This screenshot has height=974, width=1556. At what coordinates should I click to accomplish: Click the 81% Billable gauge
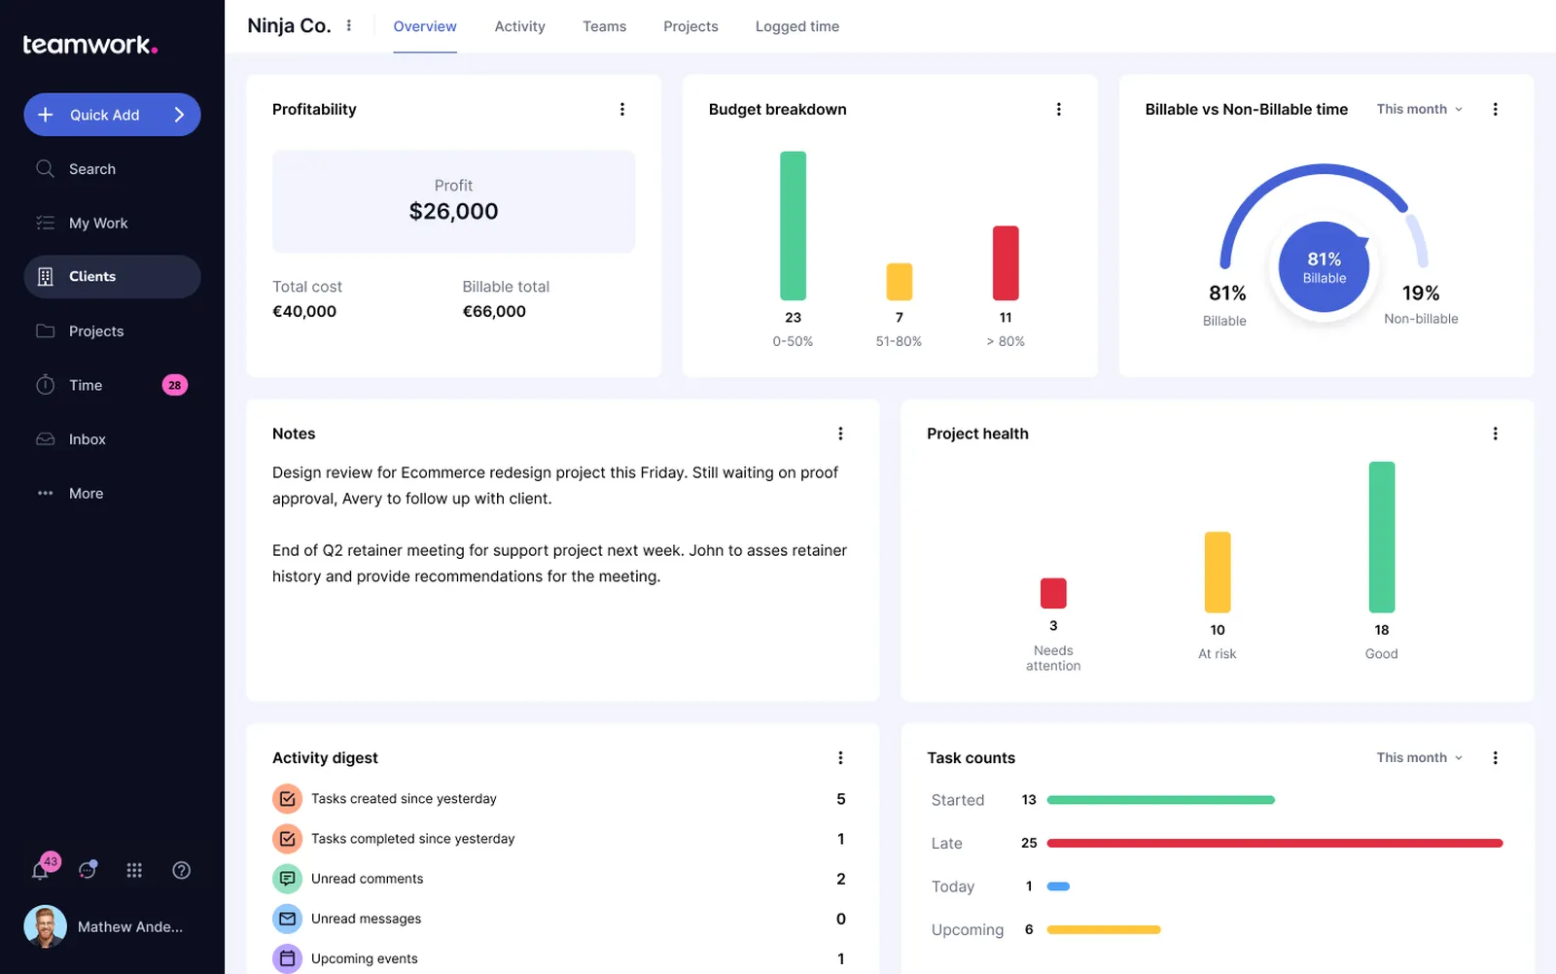[x=1323, y=267]
